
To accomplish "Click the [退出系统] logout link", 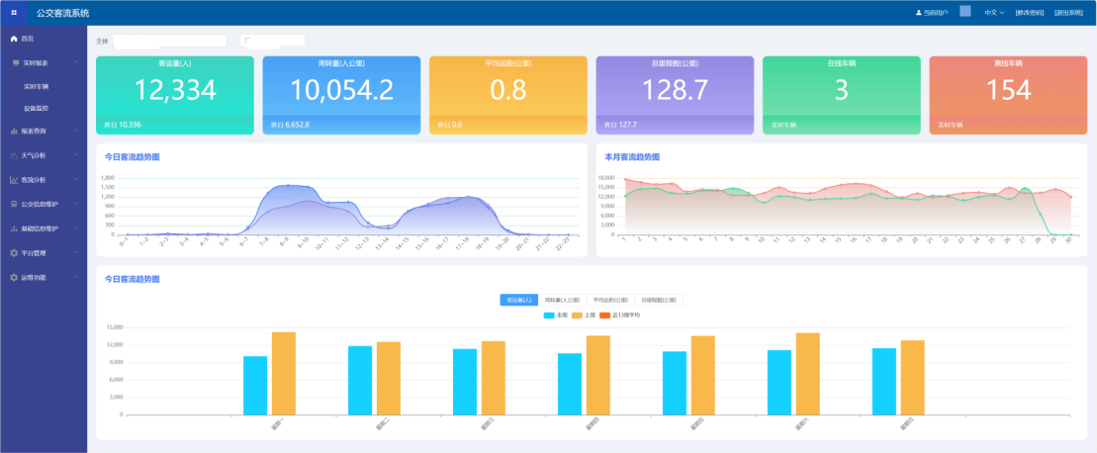I will click(x=1069, y=13).
